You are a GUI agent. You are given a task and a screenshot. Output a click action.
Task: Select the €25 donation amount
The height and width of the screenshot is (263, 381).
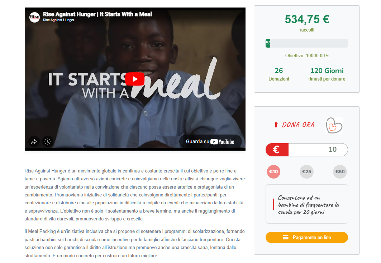(307, 172)
